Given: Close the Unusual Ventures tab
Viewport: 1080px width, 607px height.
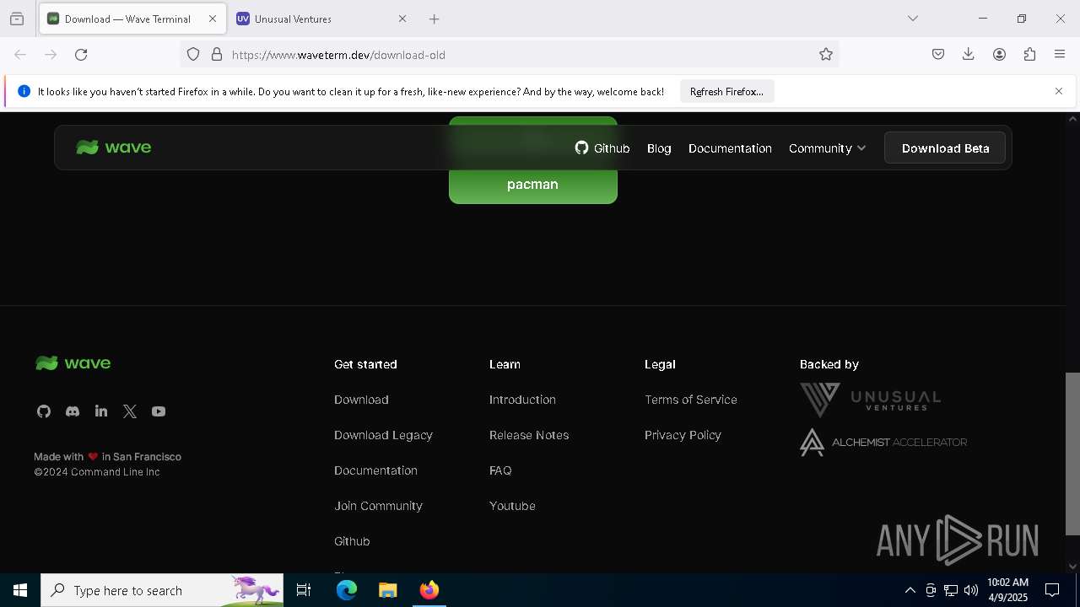Looking at the screenshot, I should tap(402, 19).
